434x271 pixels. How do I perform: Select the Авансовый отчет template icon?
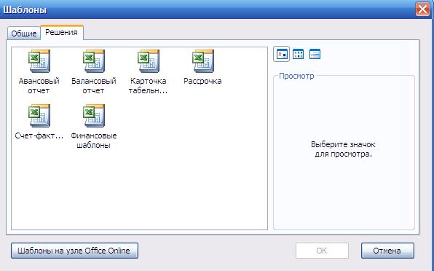coord(39,61)
